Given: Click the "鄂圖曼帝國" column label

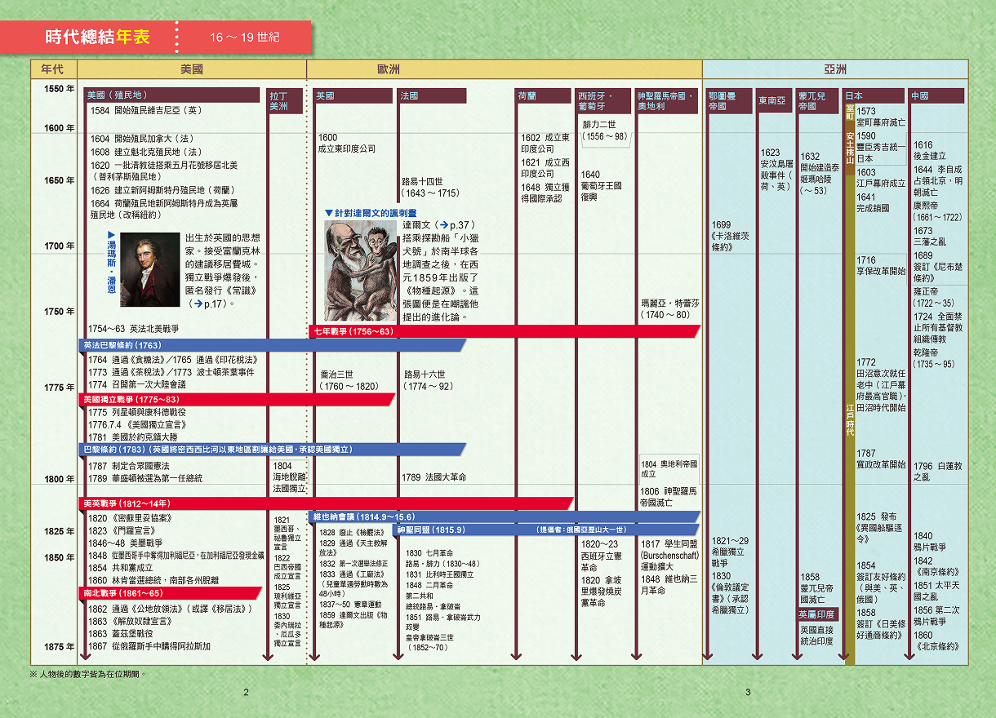Looking at the screenshot, I should pos(729,101).
